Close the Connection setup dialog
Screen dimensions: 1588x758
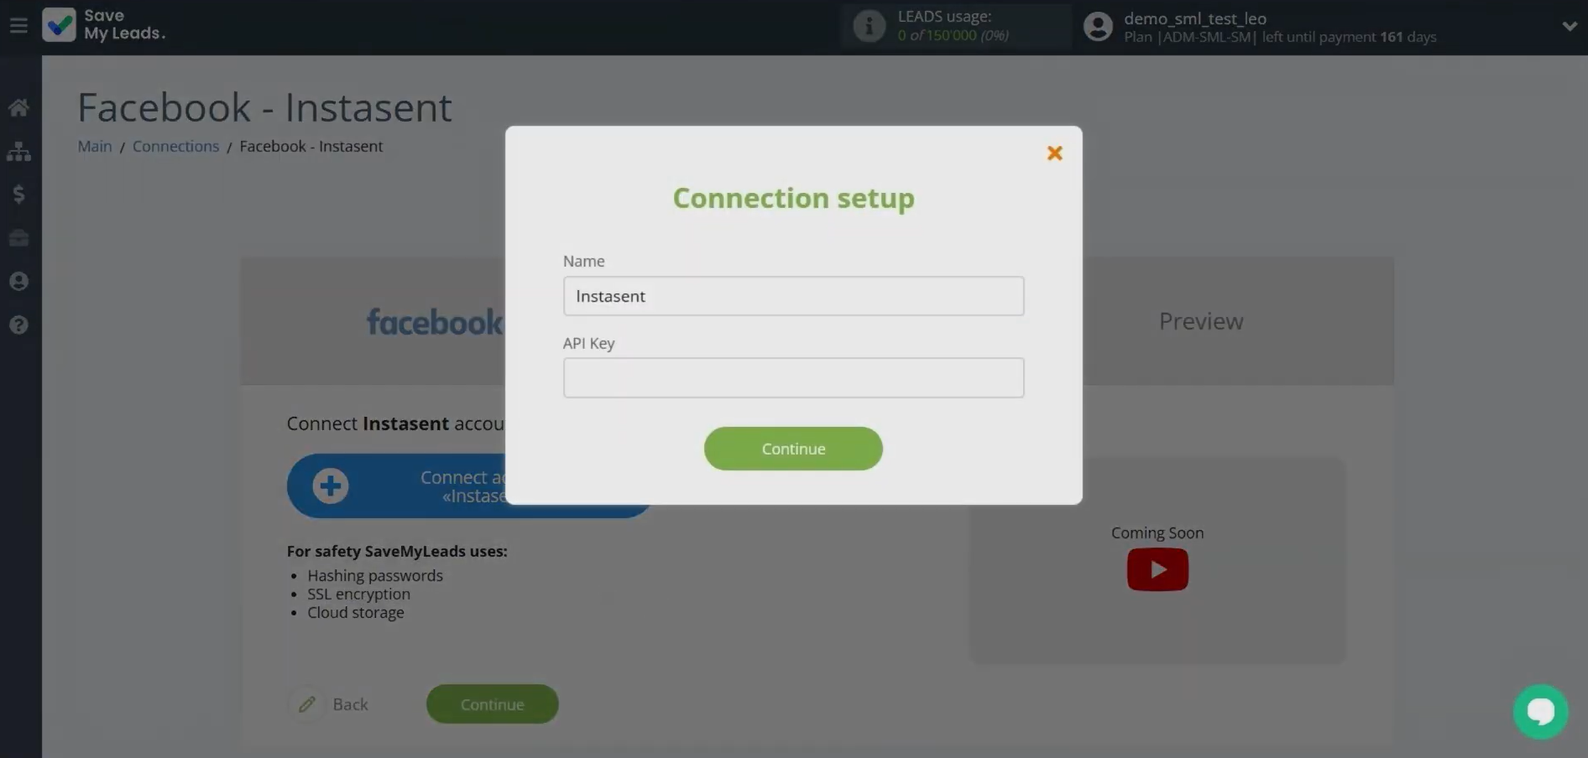click(x=1054, y=153)
